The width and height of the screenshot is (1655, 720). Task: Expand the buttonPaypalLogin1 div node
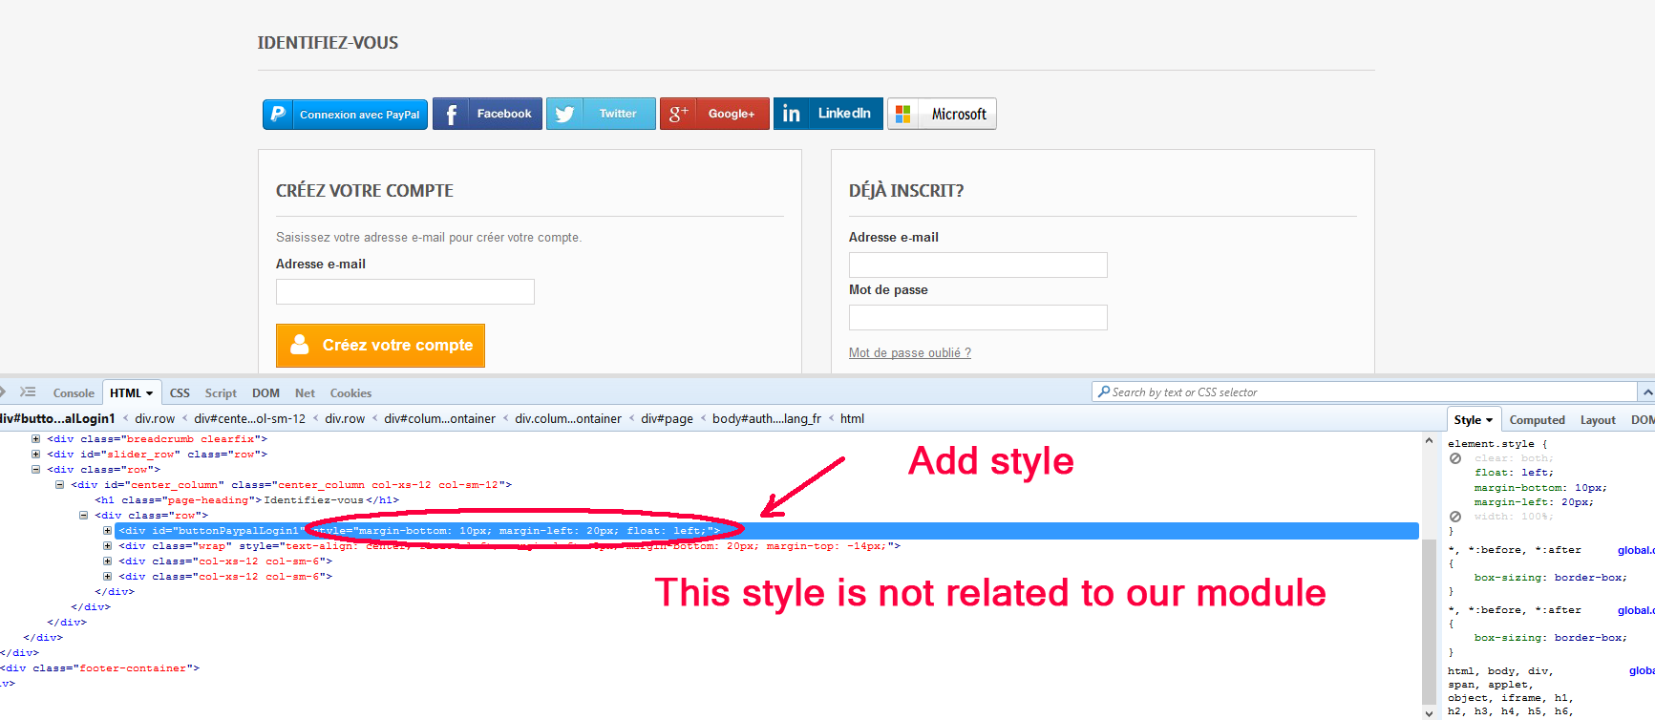(x=107, y=531)
